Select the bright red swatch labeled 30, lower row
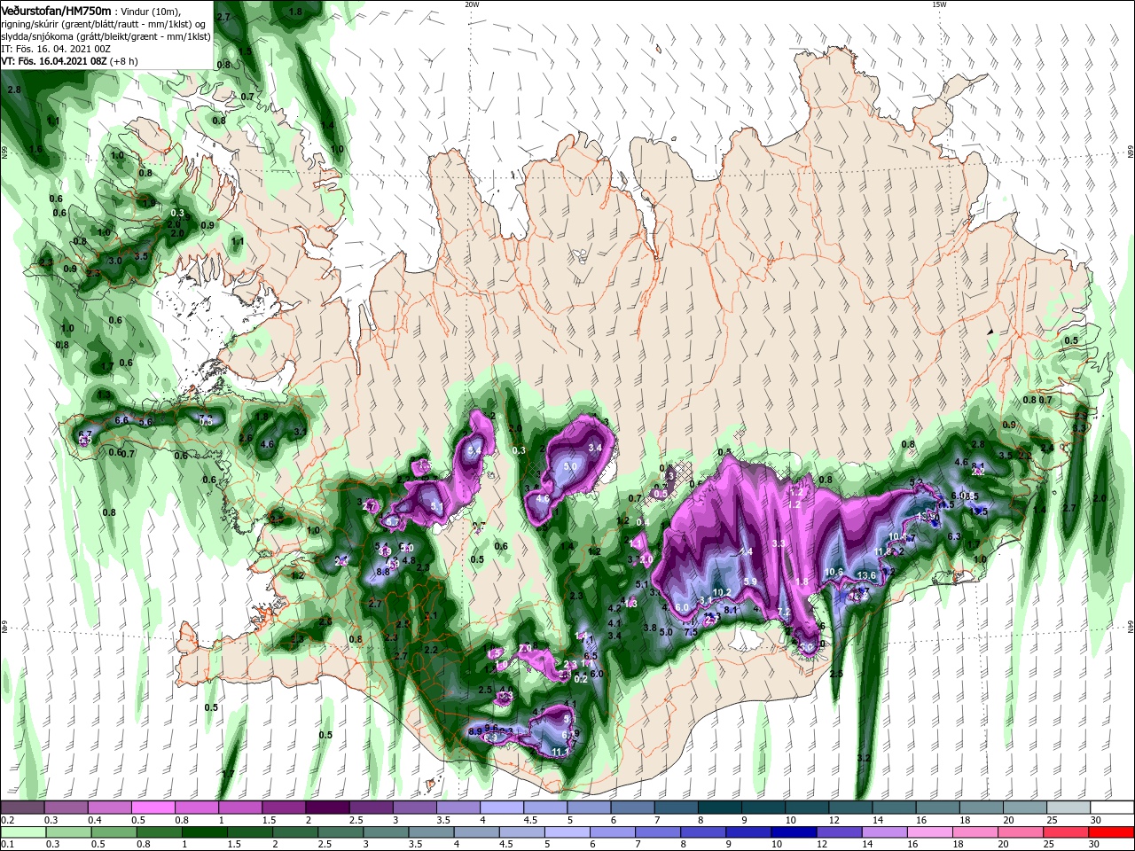This screenshot has width=1135, height=851. (1113, 832)
